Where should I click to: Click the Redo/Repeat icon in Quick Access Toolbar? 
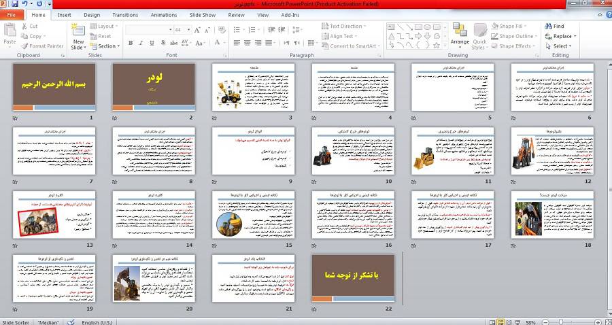pyautogui.click(x=39, y=4)
